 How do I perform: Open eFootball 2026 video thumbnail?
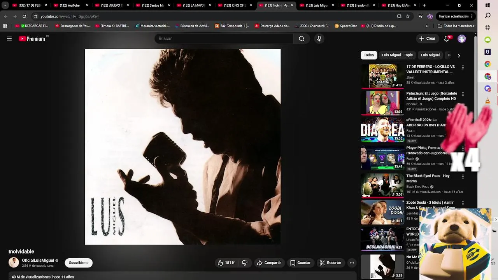pos(382,129)
